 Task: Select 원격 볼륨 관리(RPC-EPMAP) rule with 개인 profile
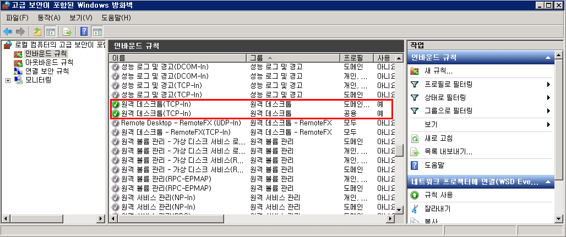coord(252,179)
